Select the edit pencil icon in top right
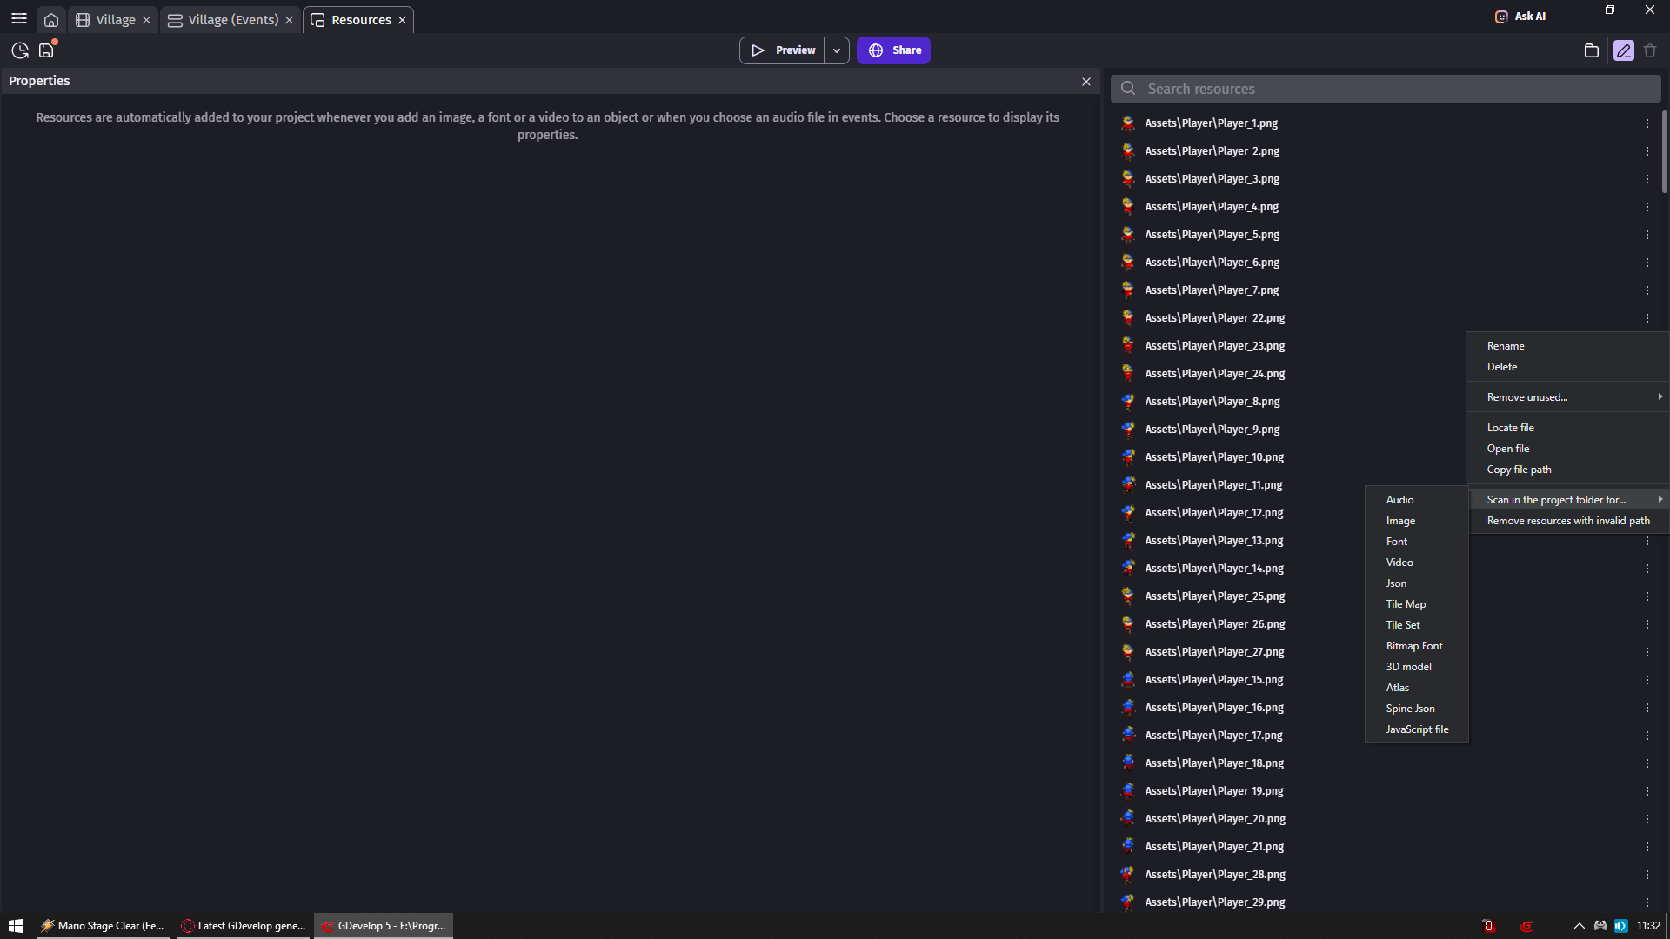Viewport: 1670px width, 939px height. pyautogui.click(x=1623, y=50)
